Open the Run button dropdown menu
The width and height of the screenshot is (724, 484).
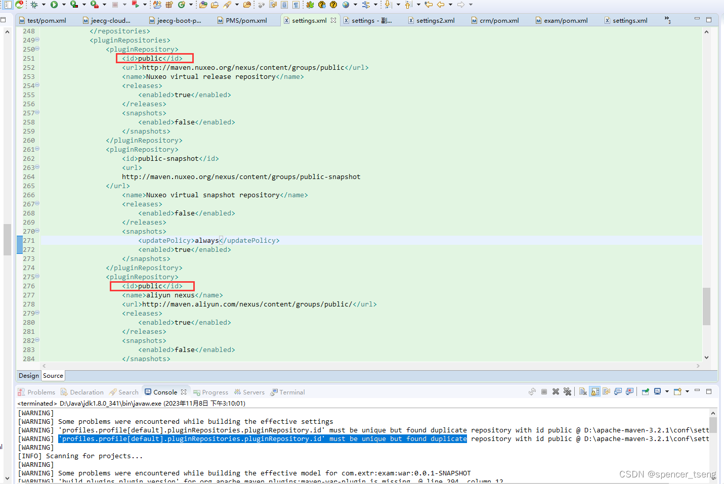[64, 5]
